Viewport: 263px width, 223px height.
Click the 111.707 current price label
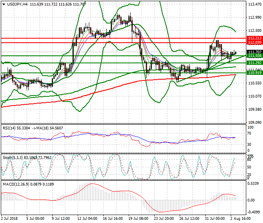click(x=255, y=52)
